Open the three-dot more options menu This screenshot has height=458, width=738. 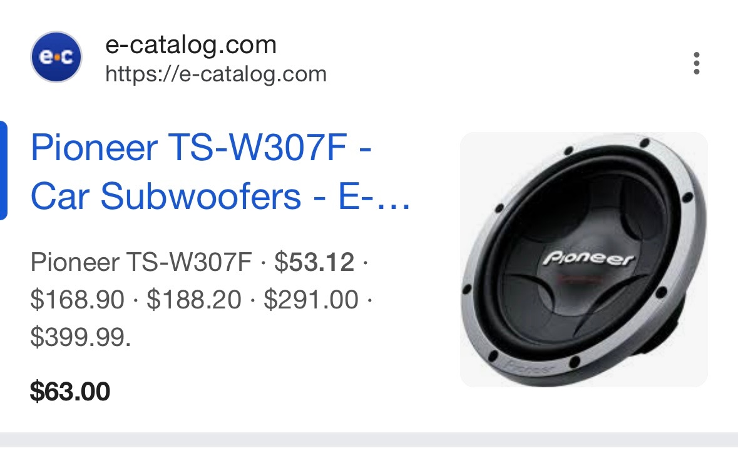point(697,63)
